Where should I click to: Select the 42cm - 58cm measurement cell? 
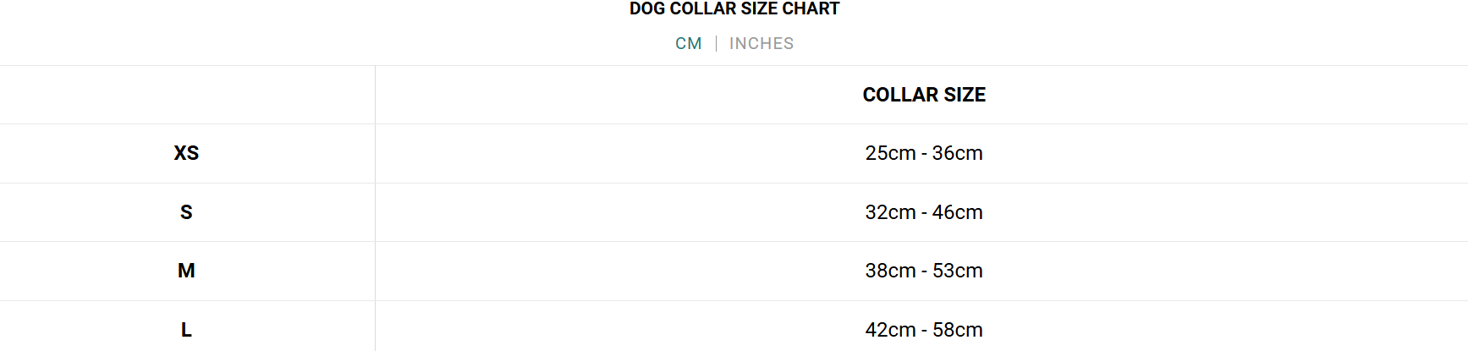[923, 330]
